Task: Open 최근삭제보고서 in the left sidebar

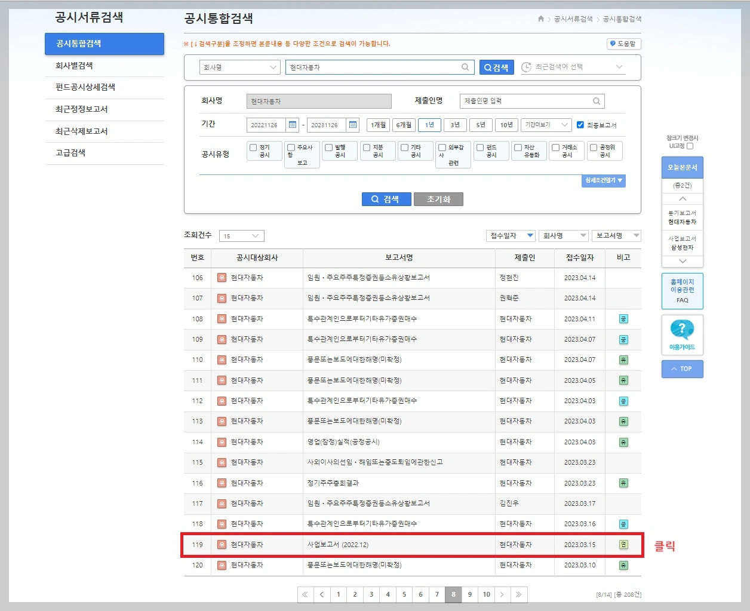Action: pos(81,131)
